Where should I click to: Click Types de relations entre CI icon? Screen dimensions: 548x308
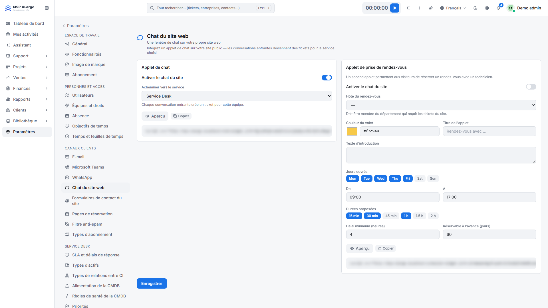[67, 275]
